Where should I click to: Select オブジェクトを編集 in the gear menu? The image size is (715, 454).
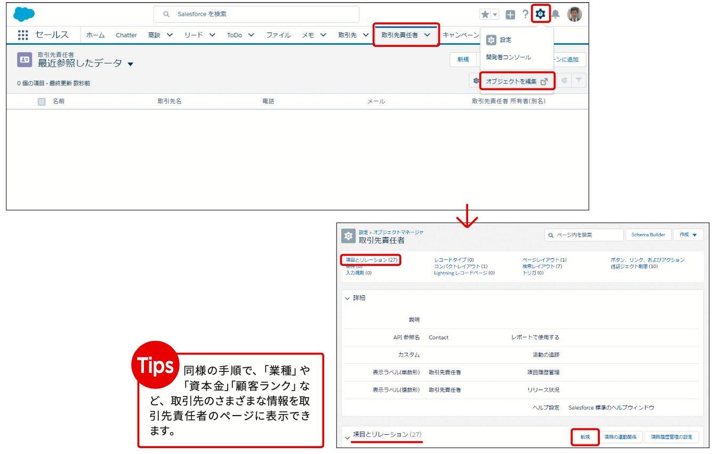pos(517,82)
